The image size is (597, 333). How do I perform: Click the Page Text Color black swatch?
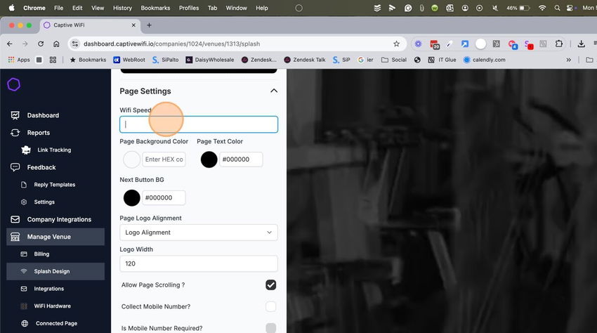pyautogui.click(x=209, y=159)
